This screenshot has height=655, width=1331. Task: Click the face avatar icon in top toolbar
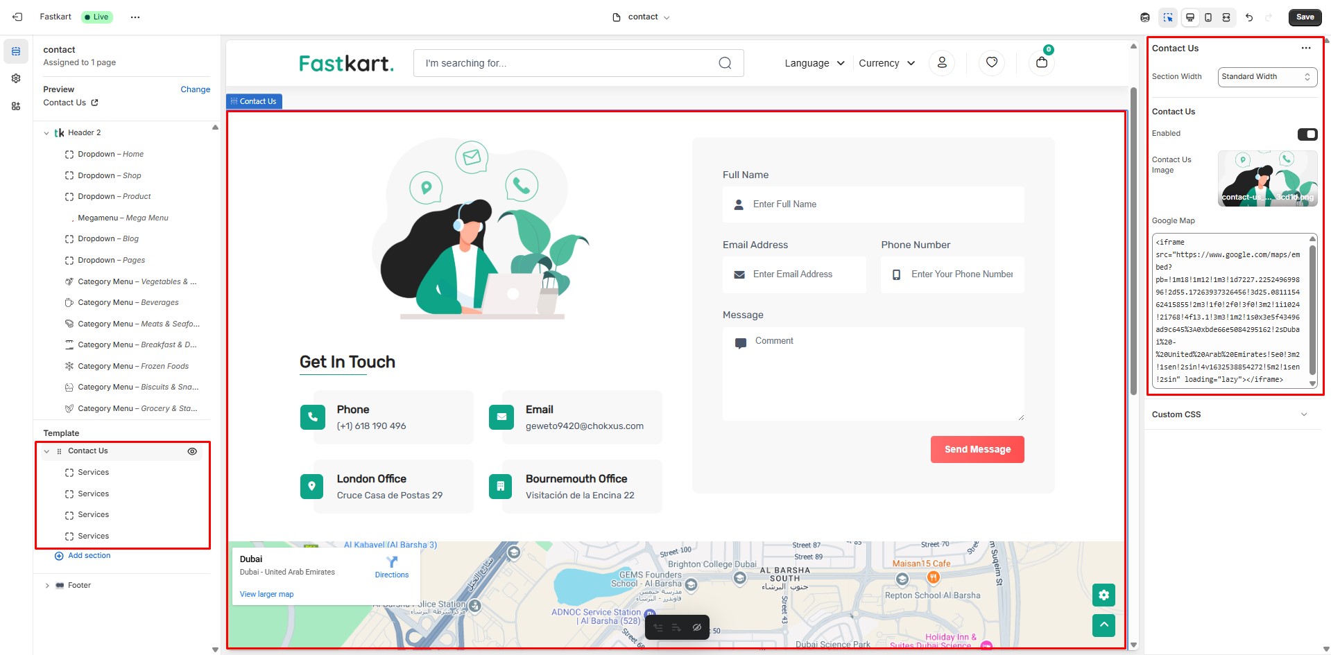[1145, 17]
